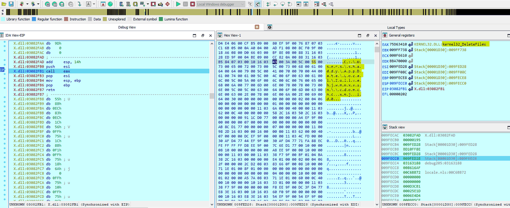
Task: Follow the EBX register jump arrow
Action: [x=411, y=50]
